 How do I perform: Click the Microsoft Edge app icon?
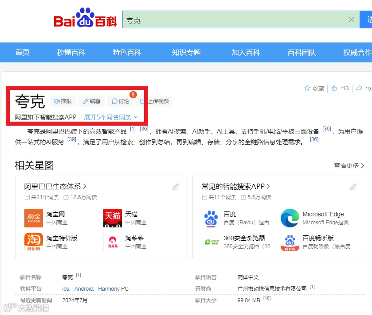click(x=290, y=218)
